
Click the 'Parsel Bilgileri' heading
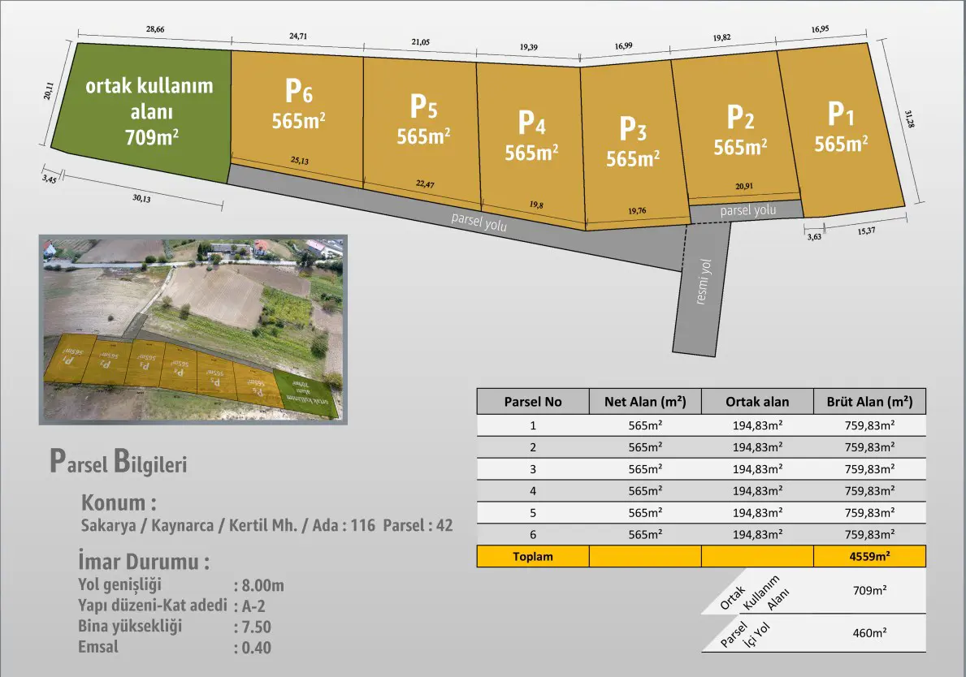click(119, 462)
